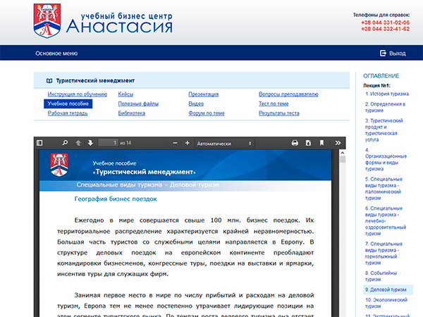Open the Автоматически zoom dropdown
Viewport: 423px width, 317px height.
[222, 143]
